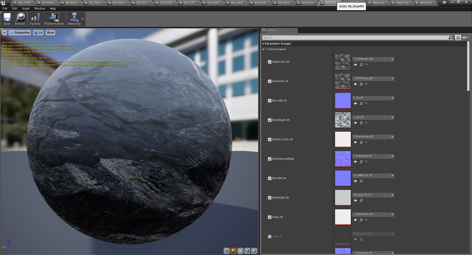Browse to DetailNormalMap texture magnifier icon
Screen dimensions: 472x255
click(x=361, y=162)
